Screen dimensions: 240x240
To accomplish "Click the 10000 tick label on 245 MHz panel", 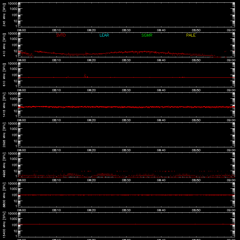I will (13, 3).
